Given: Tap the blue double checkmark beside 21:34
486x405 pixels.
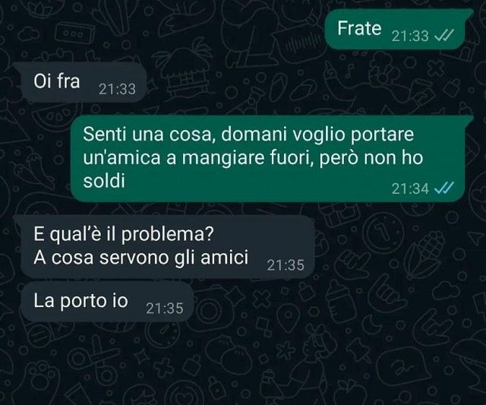Looking at the screenshot, I should 444,188.
